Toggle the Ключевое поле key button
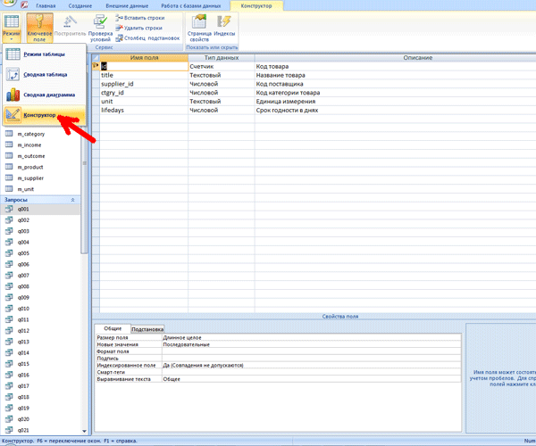This screenshot has height=446, width=536. 39,28
